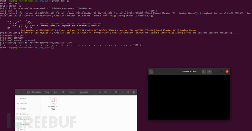Open the tmp path segment

47,92
